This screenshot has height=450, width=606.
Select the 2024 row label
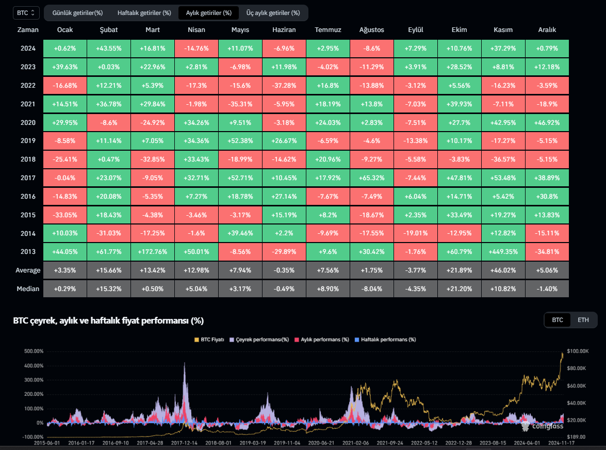pos(28,49)
